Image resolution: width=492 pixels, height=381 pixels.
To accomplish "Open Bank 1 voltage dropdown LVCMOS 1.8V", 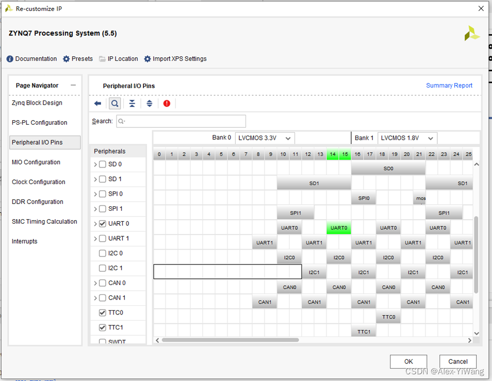I will (x=407, y=138).
